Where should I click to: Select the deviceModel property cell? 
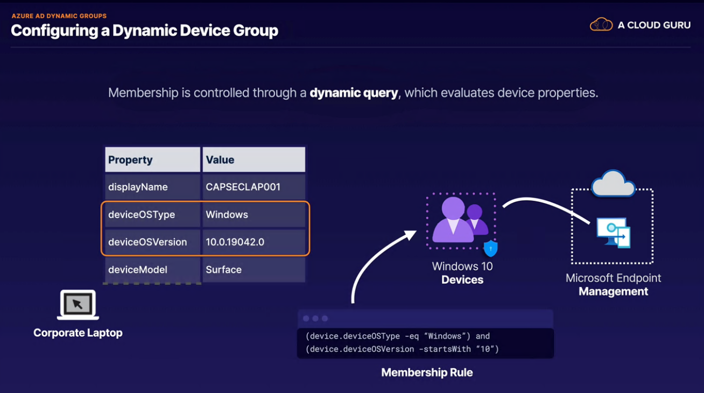point(152,270)
